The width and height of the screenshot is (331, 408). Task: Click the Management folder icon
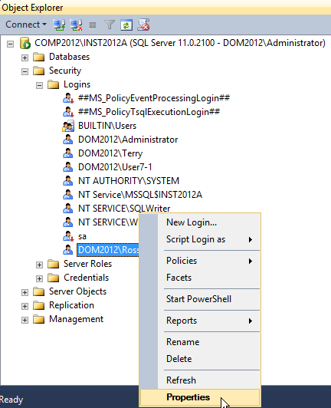[x=39, y=319]
